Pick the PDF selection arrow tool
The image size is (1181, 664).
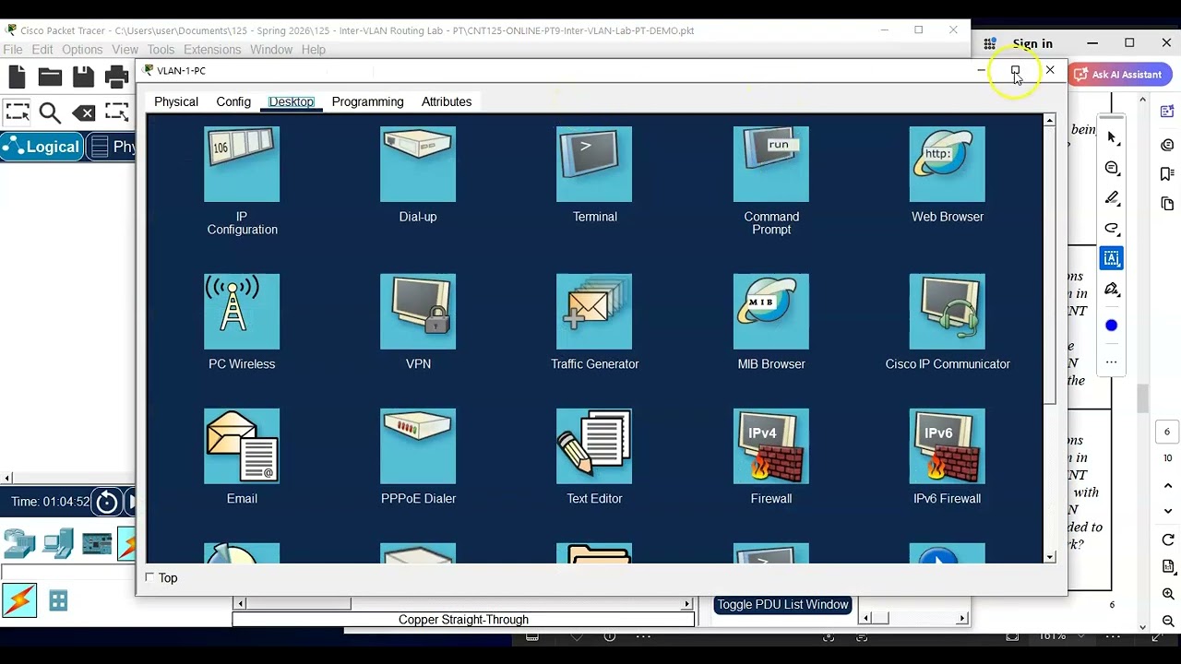pos(1112,137)
